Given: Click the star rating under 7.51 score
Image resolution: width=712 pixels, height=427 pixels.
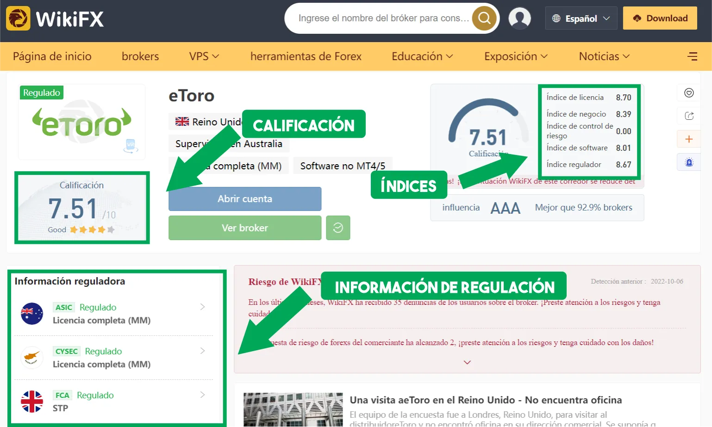Looking at the screenshot, I should pyautogui.click(x=92, y=229).
